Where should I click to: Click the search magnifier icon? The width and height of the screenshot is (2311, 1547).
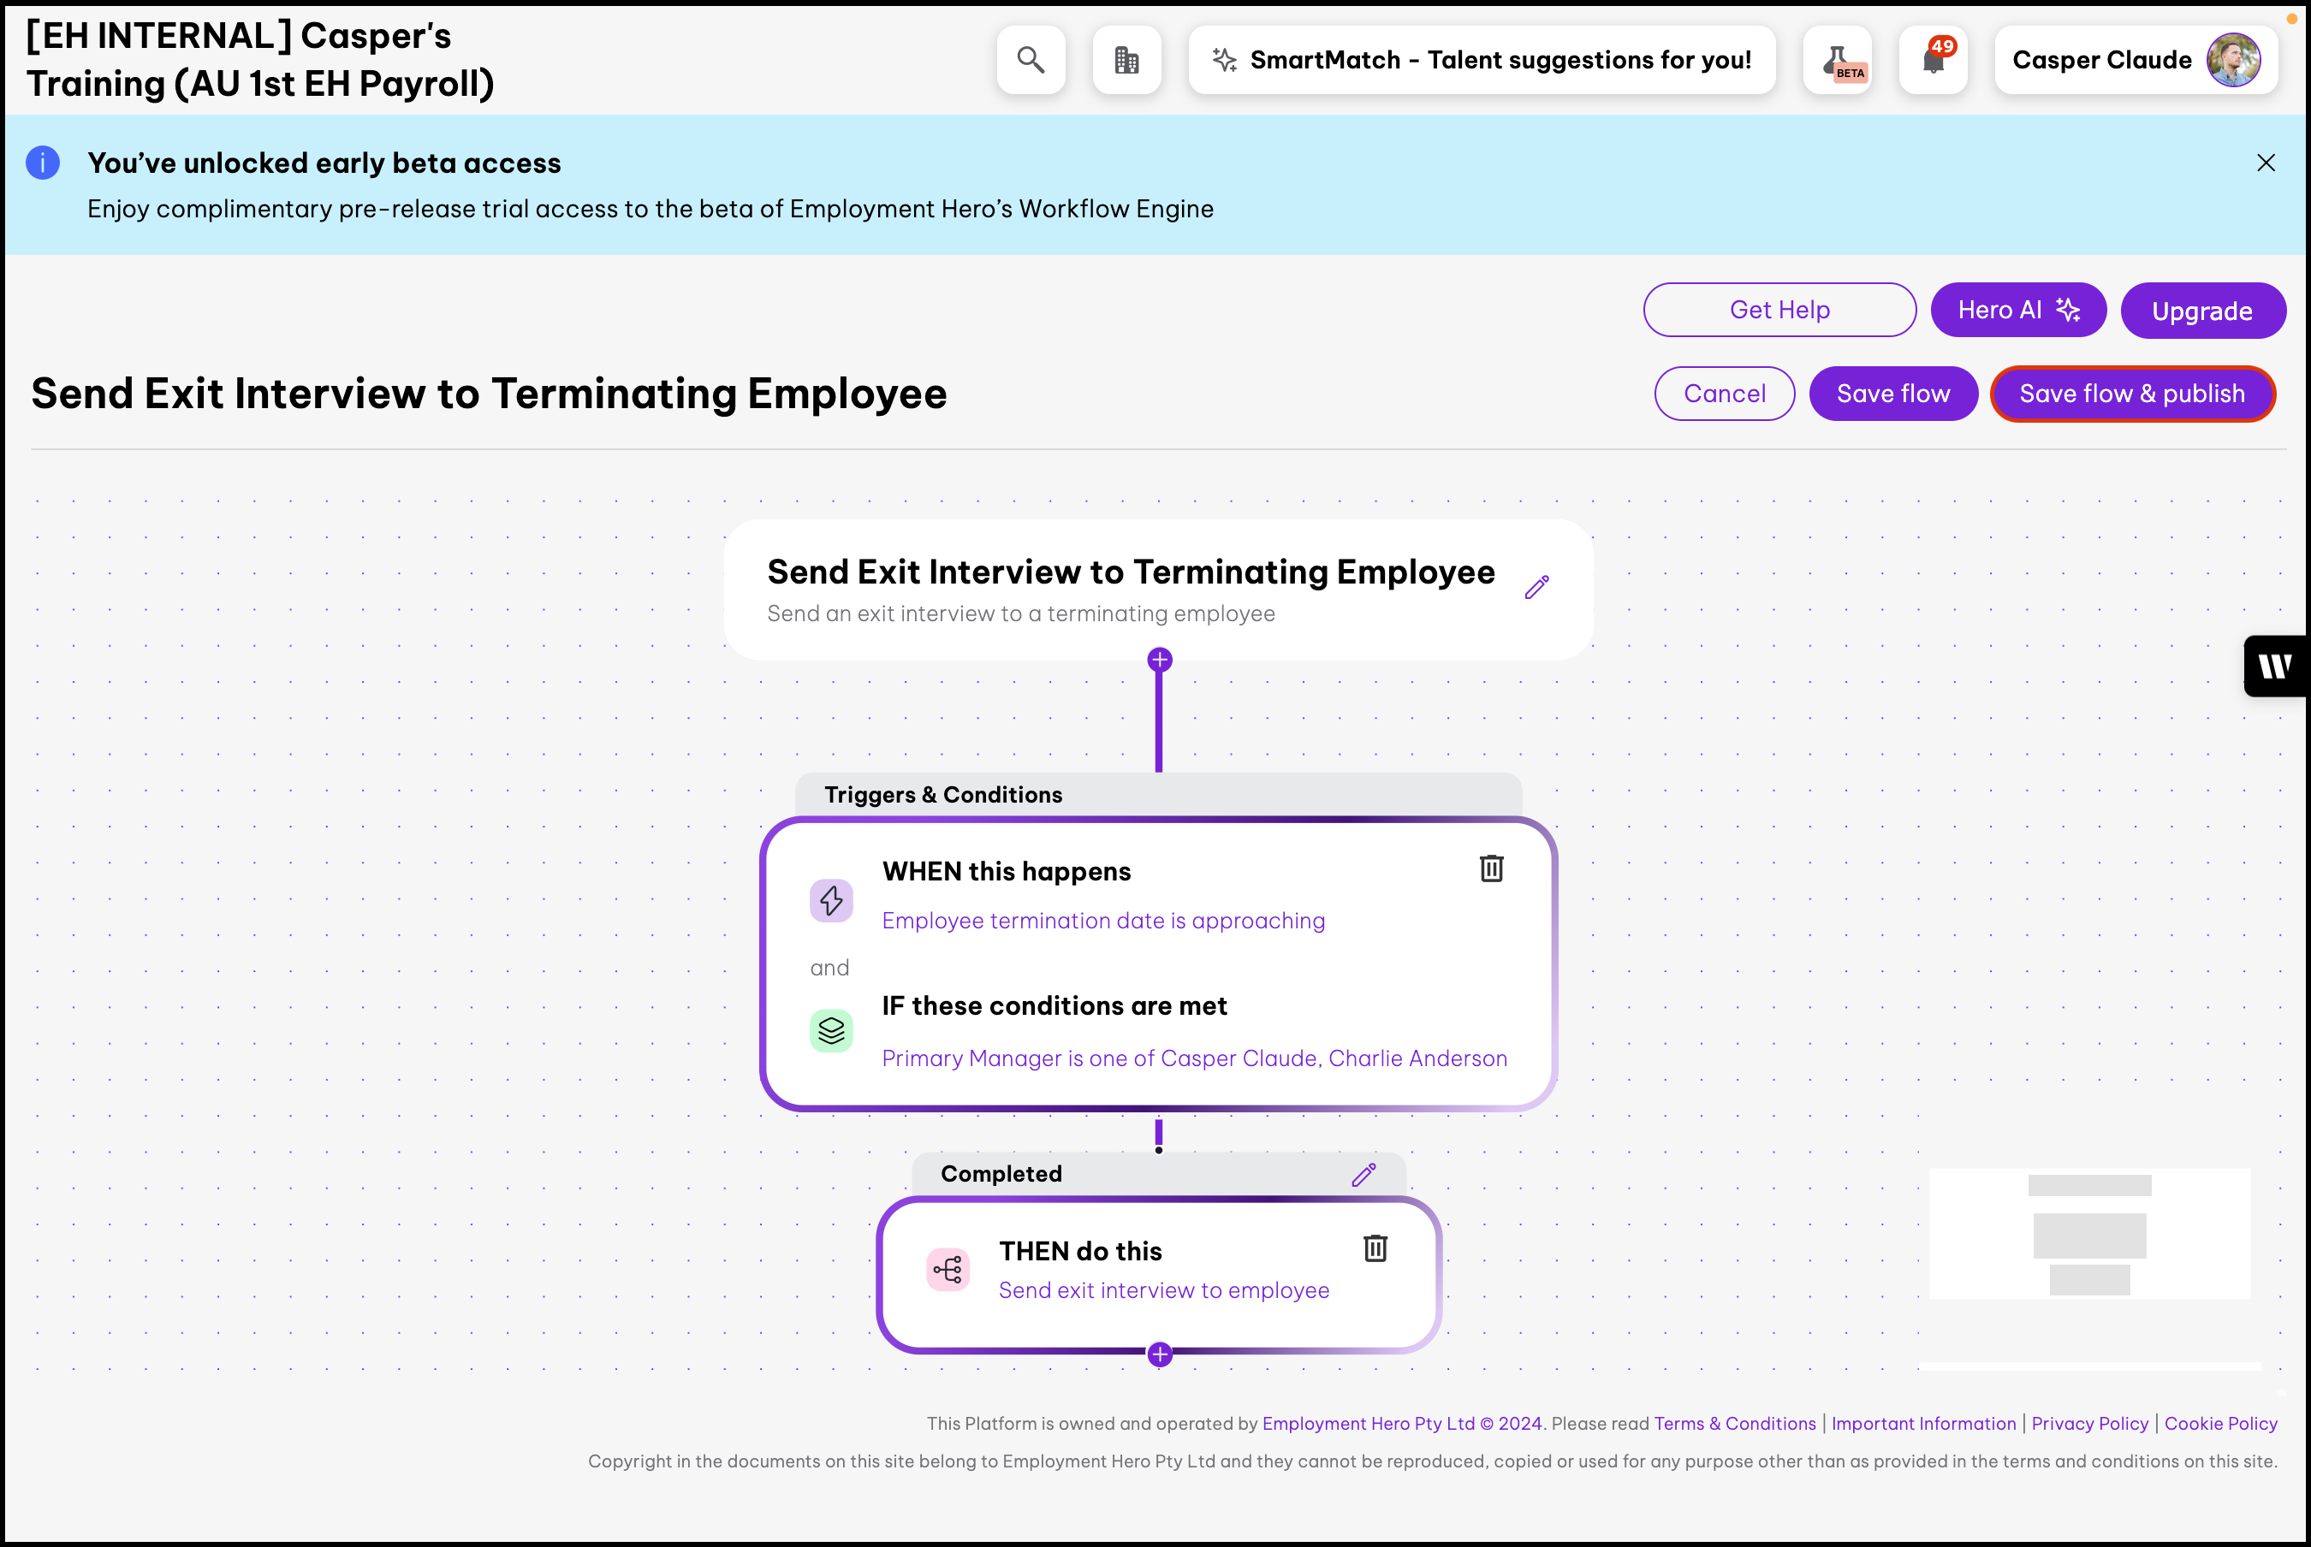click(1031, 60)
